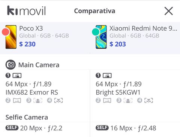Select Redmi Note 9 ultra-wide camera 2 icon

click(x=103, y=100)
